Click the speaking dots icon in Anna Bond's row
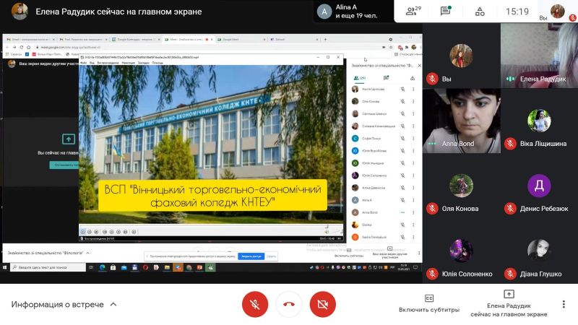Viewport: 578px width, 325px height. 402,212
